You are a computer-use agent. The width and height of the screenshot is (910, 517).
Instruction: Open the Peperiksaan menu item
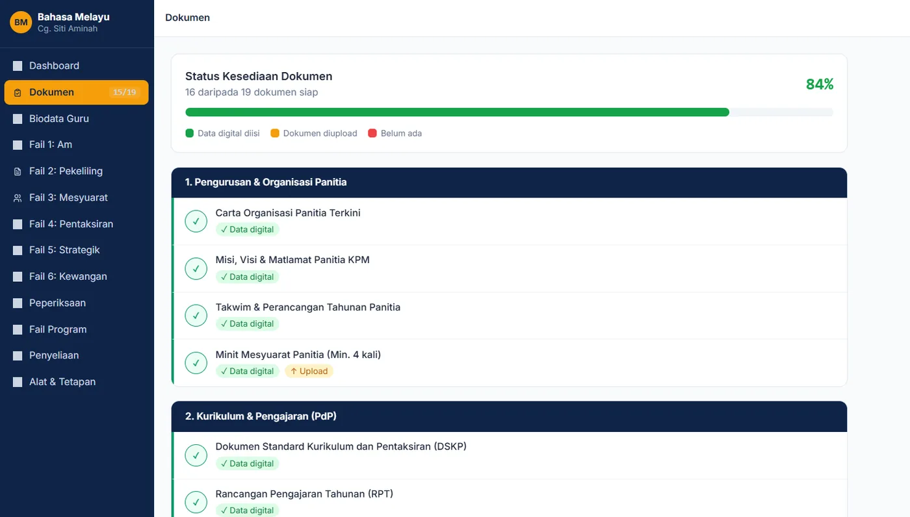click(x=77, y=303)
